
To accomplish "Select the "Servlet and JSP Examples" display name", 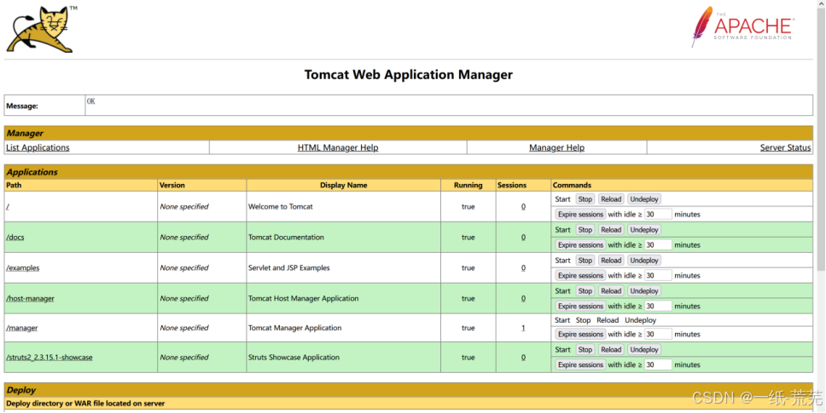I will coord(288,267).
